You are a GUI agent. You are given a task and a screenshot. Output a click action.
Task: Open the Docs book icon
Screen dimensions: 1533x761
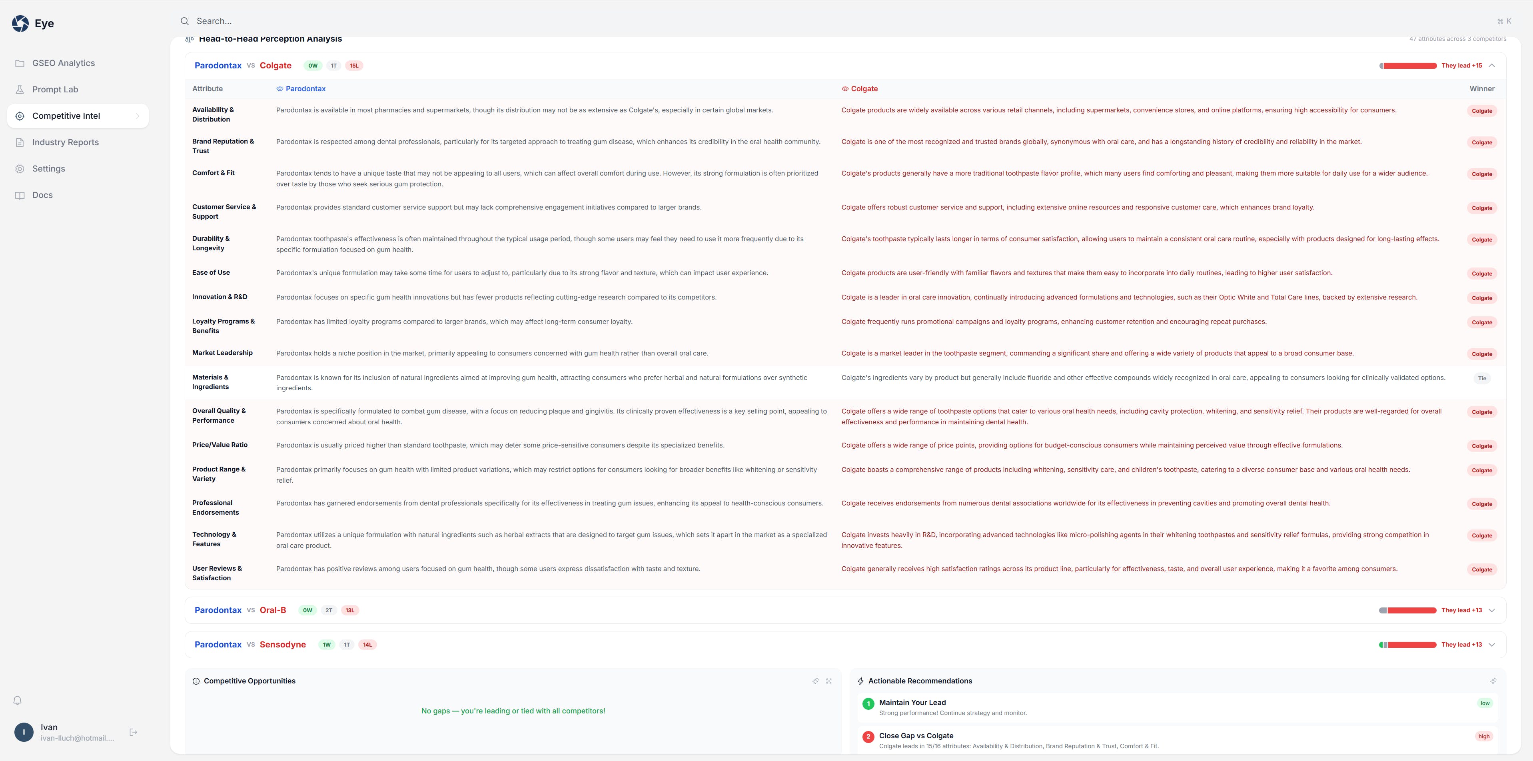tap(20, 195)
